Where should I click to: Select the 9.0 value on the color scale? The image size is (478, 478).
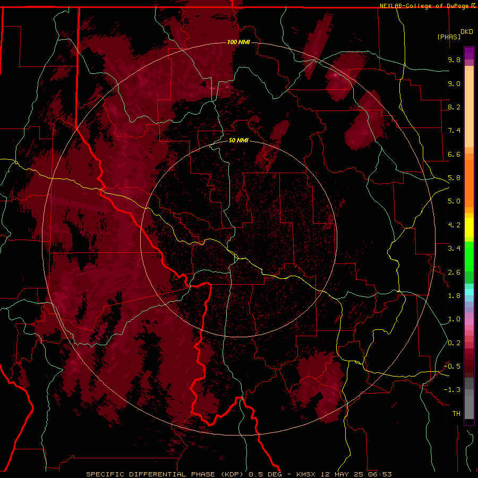coord(454,83)
